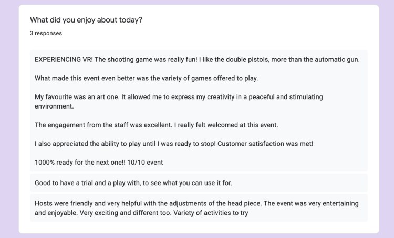Click the line about variety of games offered
The height and width of the screenshot is (238, 394).
[x=146, y=79]
